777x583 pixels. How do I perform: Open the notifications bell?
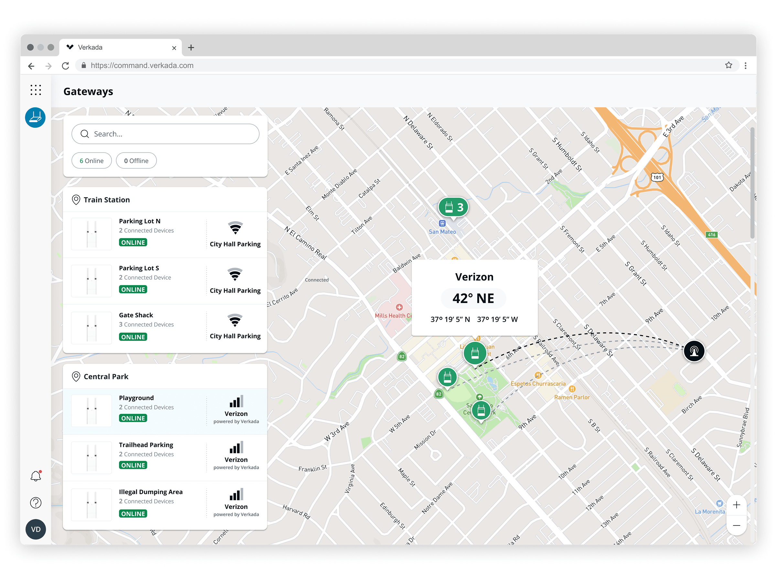36,476
